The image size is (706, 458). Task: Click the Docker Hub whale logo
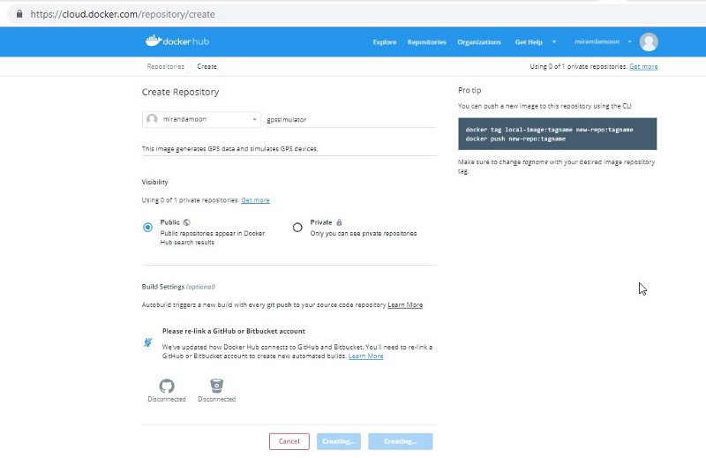177,41
